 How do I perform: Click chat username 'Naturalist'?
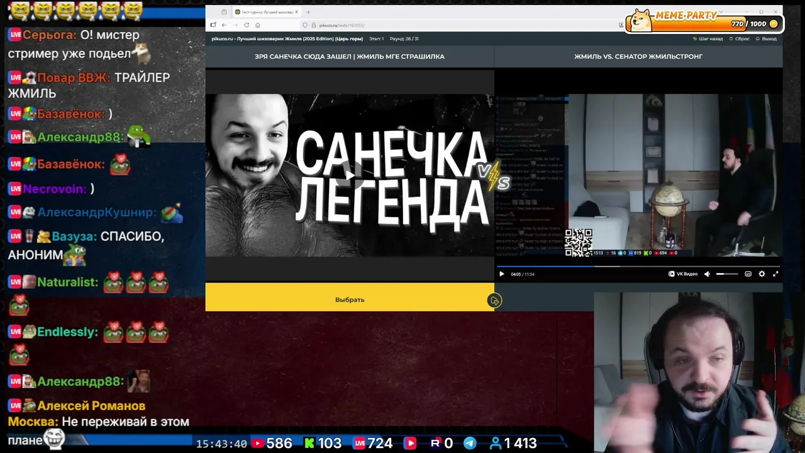point(67,282)
